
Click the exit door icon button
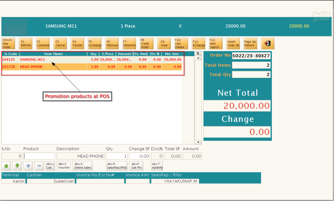[x=267, y=43]
